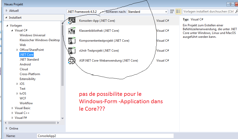Click the Klassenbibliothek template icon

pos(72,31)
